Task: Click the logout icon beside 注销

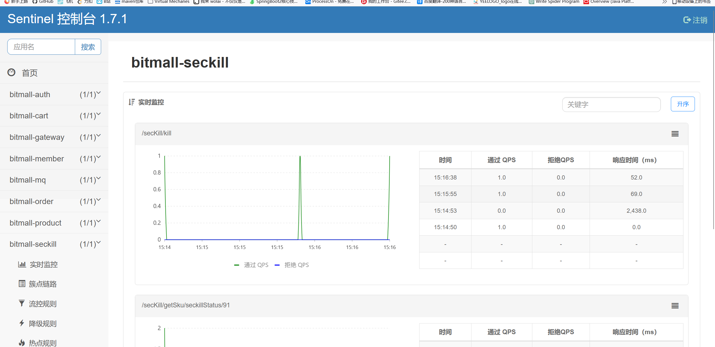Action: click(687, 20)
